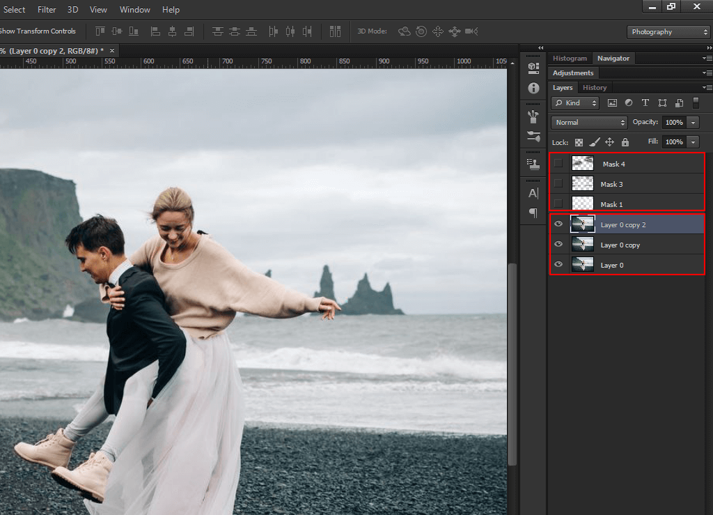This screenshot has width=713, height=515.
Task: Click Distribute bottom edges icon
Action: 251,31
